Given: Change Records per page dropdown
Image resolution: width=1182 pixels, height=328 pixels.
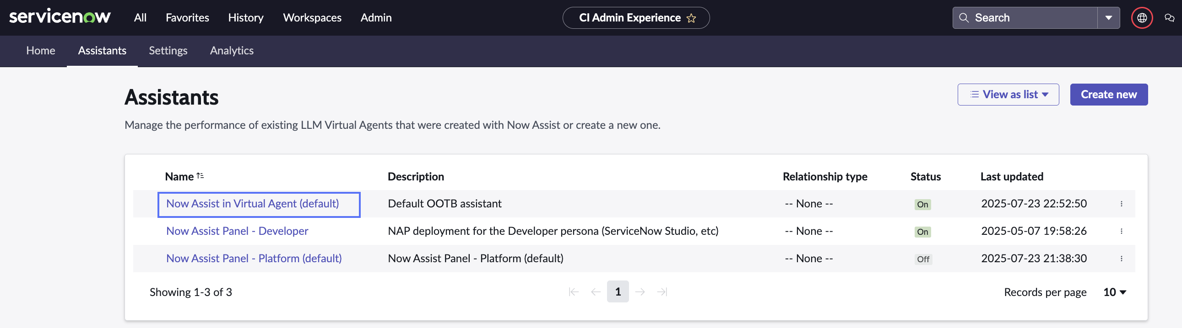Looking at the screenshot, I should [1115, 292].
